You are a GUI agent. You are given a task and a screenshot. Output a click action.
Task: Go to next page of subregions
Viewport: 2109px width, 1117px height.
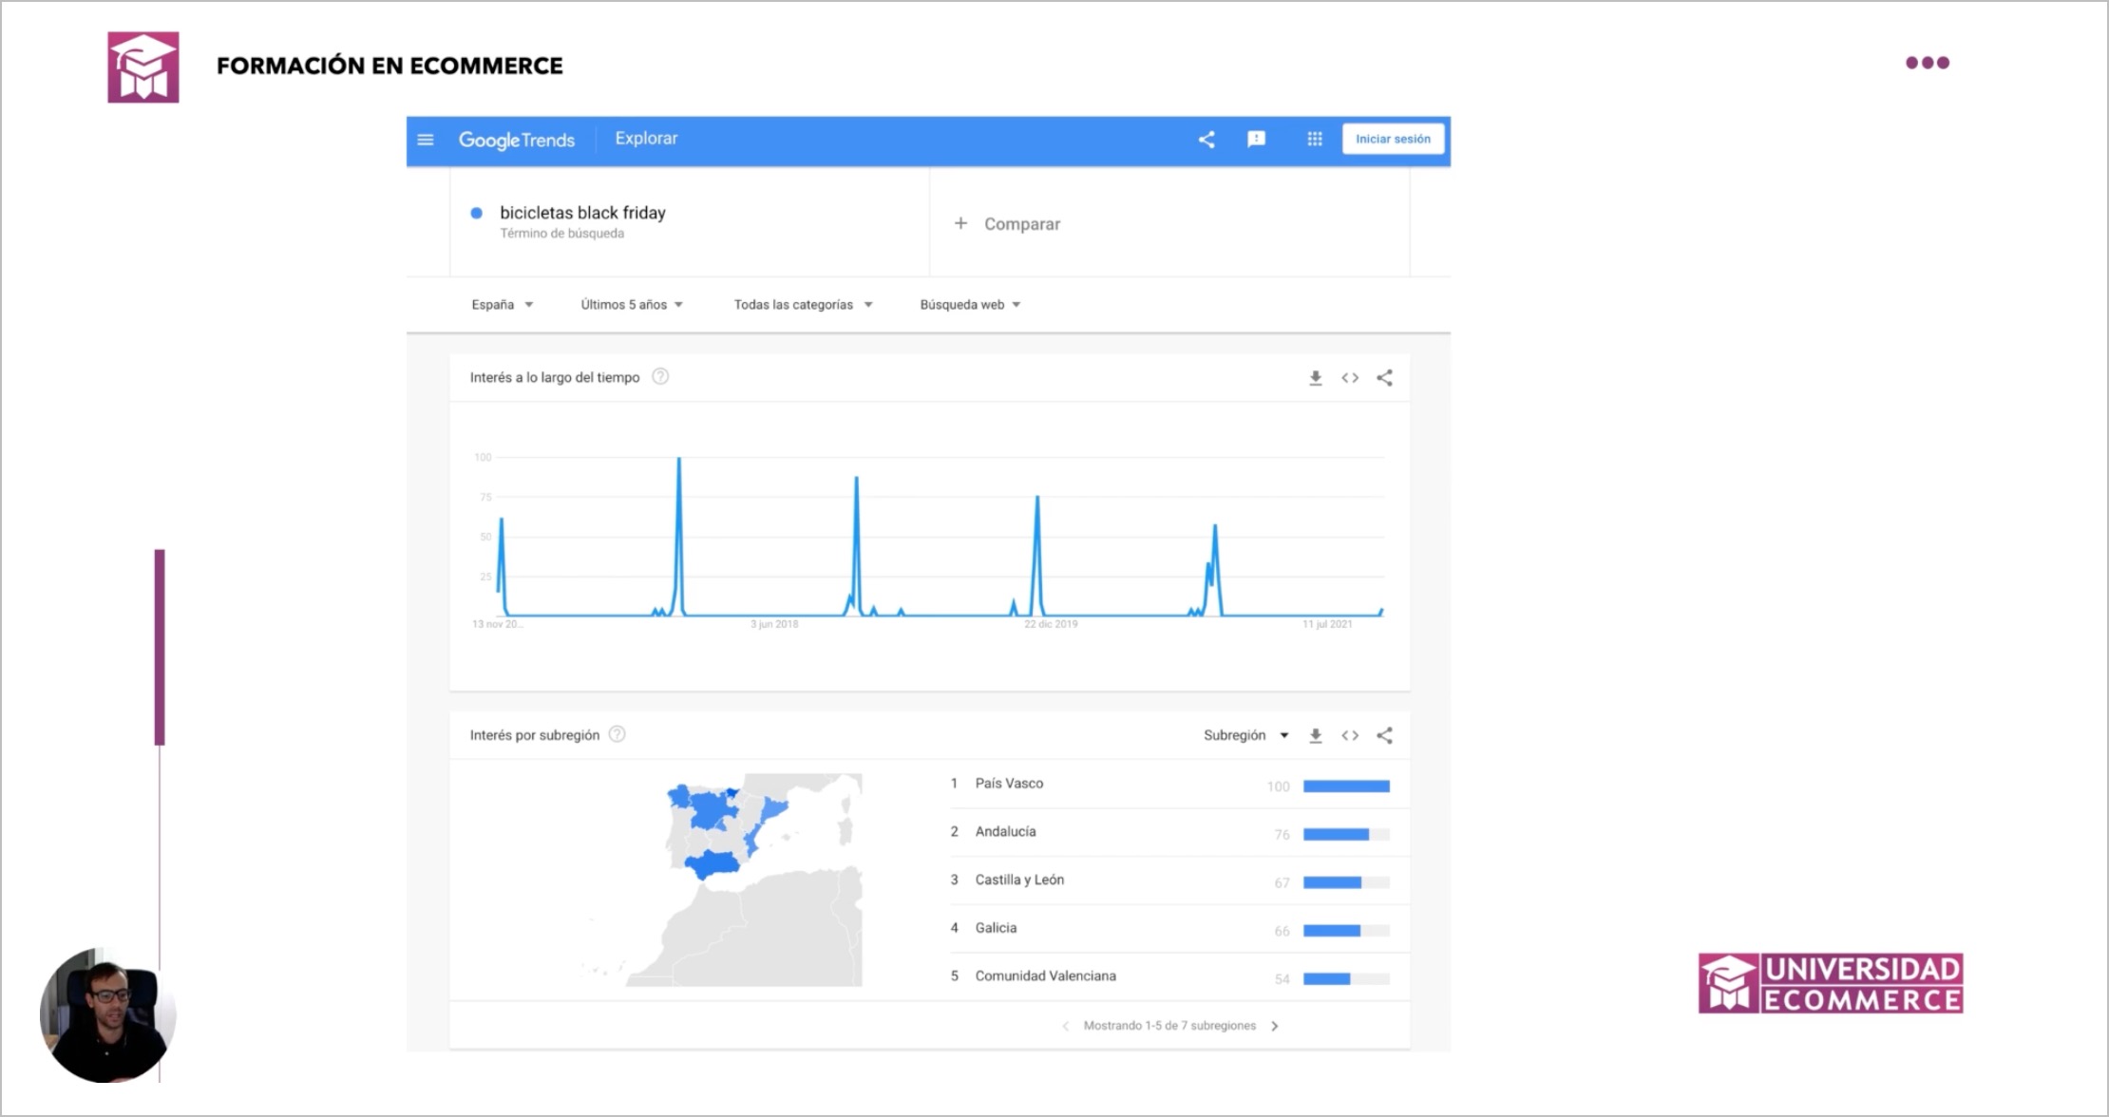point(1275,1026)
